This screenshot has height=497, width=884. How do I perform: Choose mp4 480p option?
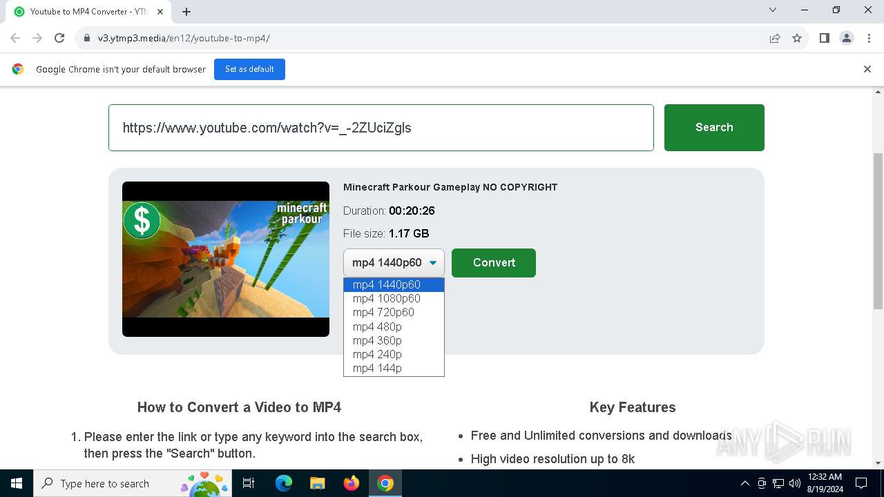[x=394, y=327]
